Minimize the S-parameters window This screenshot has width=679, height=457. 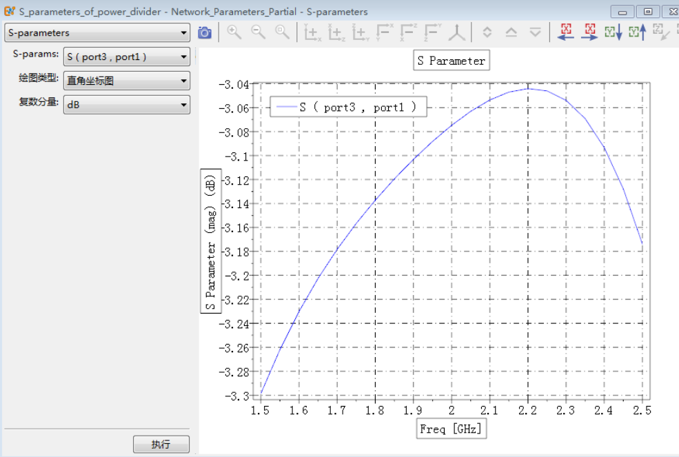[622, 12]
